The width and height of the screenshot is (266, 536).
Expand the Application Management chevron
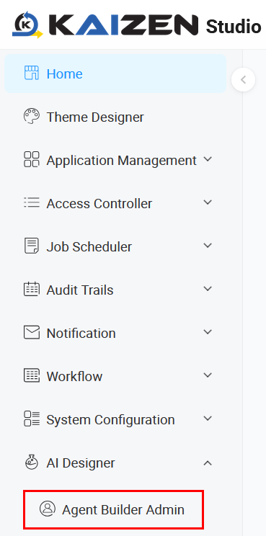coord(208,159)
